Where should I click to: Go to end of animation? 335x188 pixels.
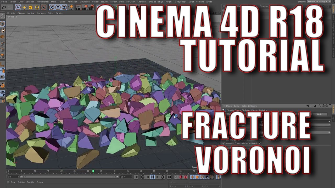tap(169, 177)
